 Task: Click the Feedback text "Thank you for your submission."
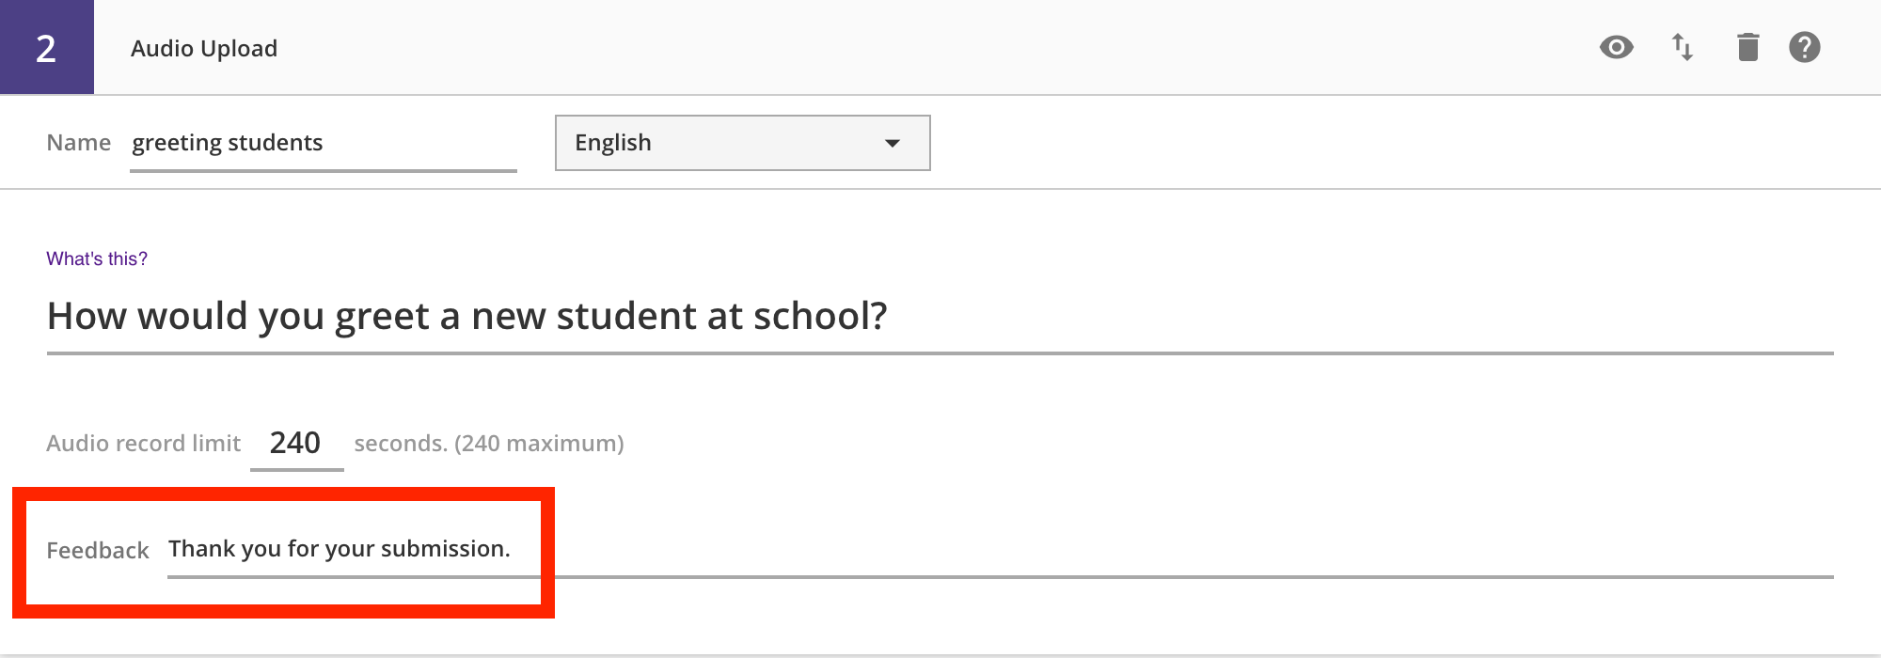click(339, 549)
